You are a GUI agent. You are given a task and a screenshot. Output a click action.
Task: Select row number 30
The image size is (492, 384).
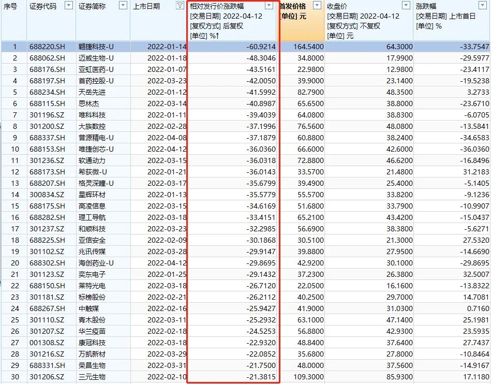(x=15, y=377)
